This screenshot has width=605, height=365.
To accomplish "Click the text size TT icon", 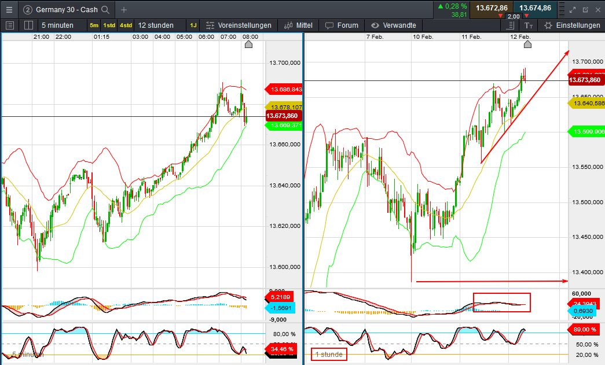I will [x=528, y=25].
